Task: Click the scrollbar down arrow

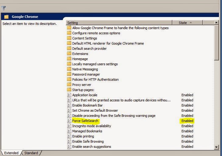Action: click(216, 147)
